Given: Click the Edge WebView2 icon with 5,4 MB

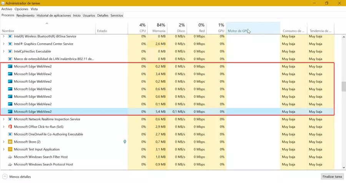Looking at the screenshot, I should pos(10,112).
